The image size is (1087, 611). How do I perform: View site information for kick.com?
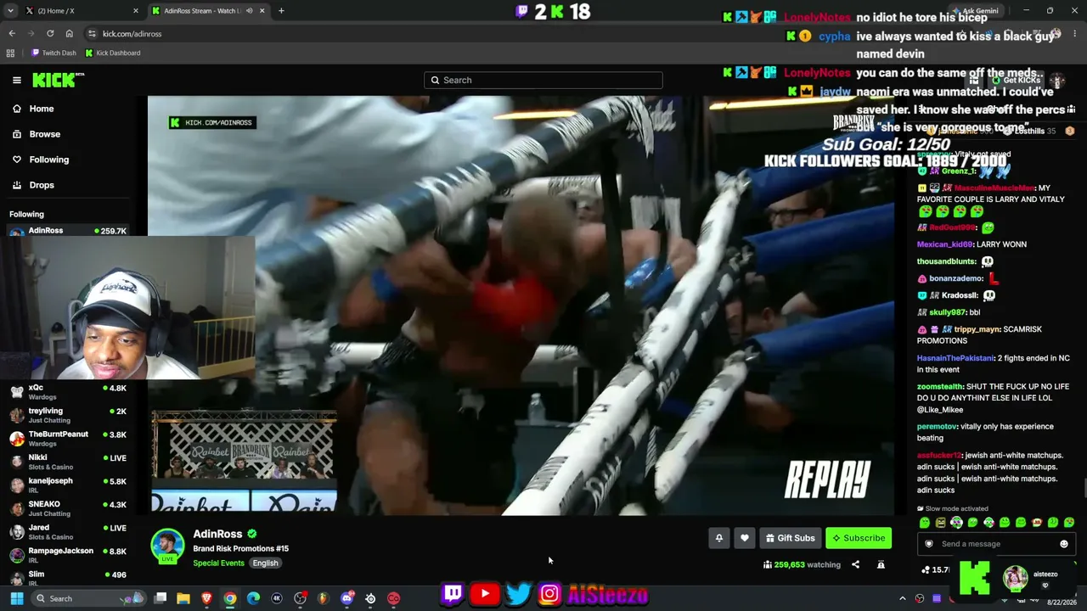(92, 33)
